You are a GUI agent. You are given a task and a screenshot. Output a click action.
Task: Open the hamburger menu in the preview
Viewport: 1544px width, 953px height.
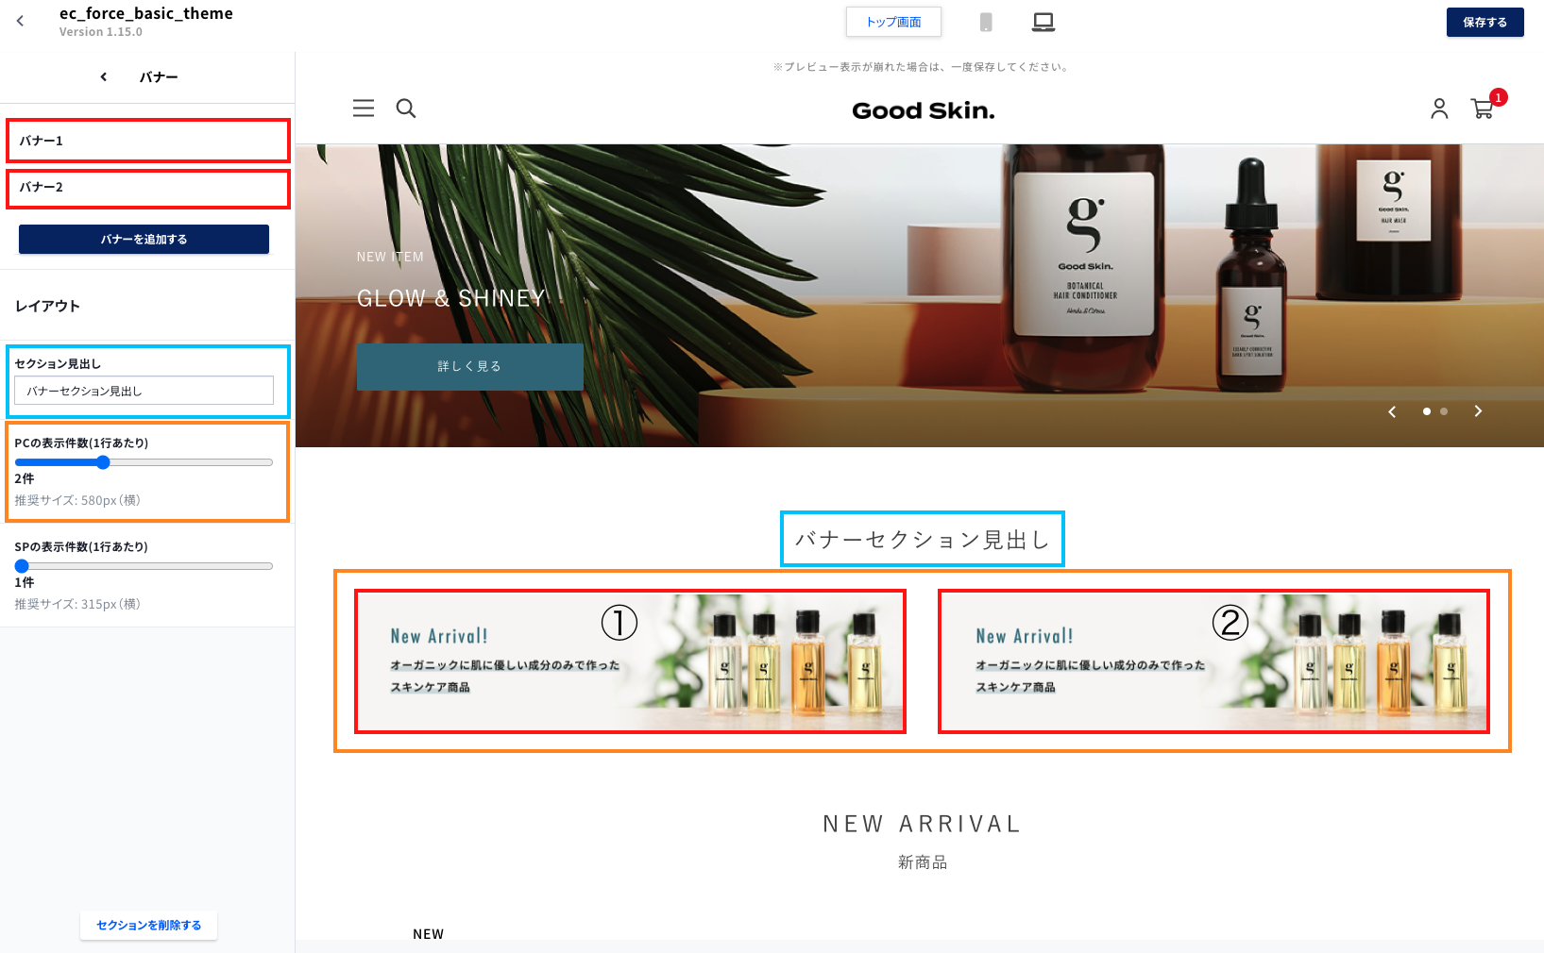(x=364, y=109)
